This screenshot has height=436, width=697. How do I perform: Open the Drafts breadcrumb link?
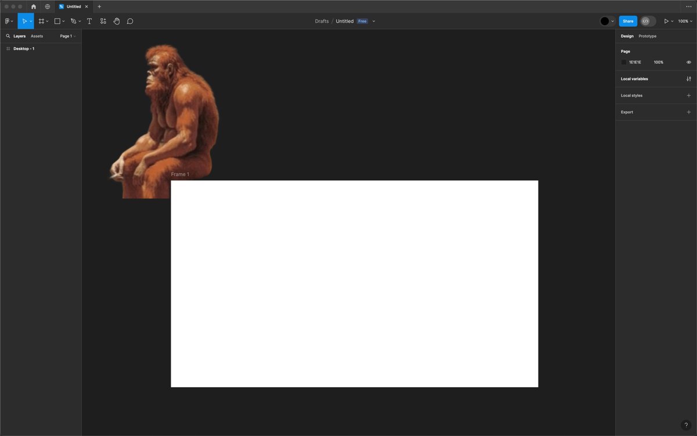[322, 21]
